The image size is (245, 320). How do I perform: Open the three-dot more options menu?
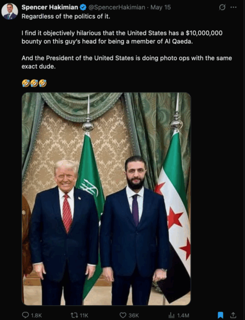point(233,7)
